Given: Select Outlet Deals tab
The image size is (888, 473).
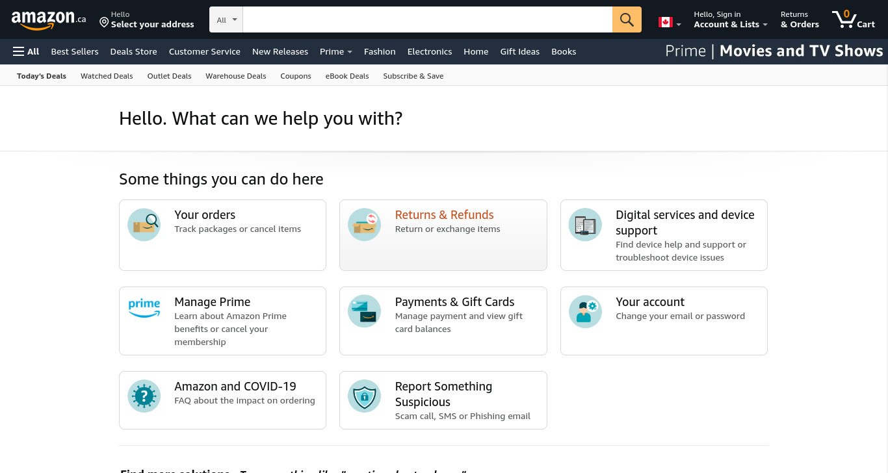Looking at the screenshot, I should 169,76.
